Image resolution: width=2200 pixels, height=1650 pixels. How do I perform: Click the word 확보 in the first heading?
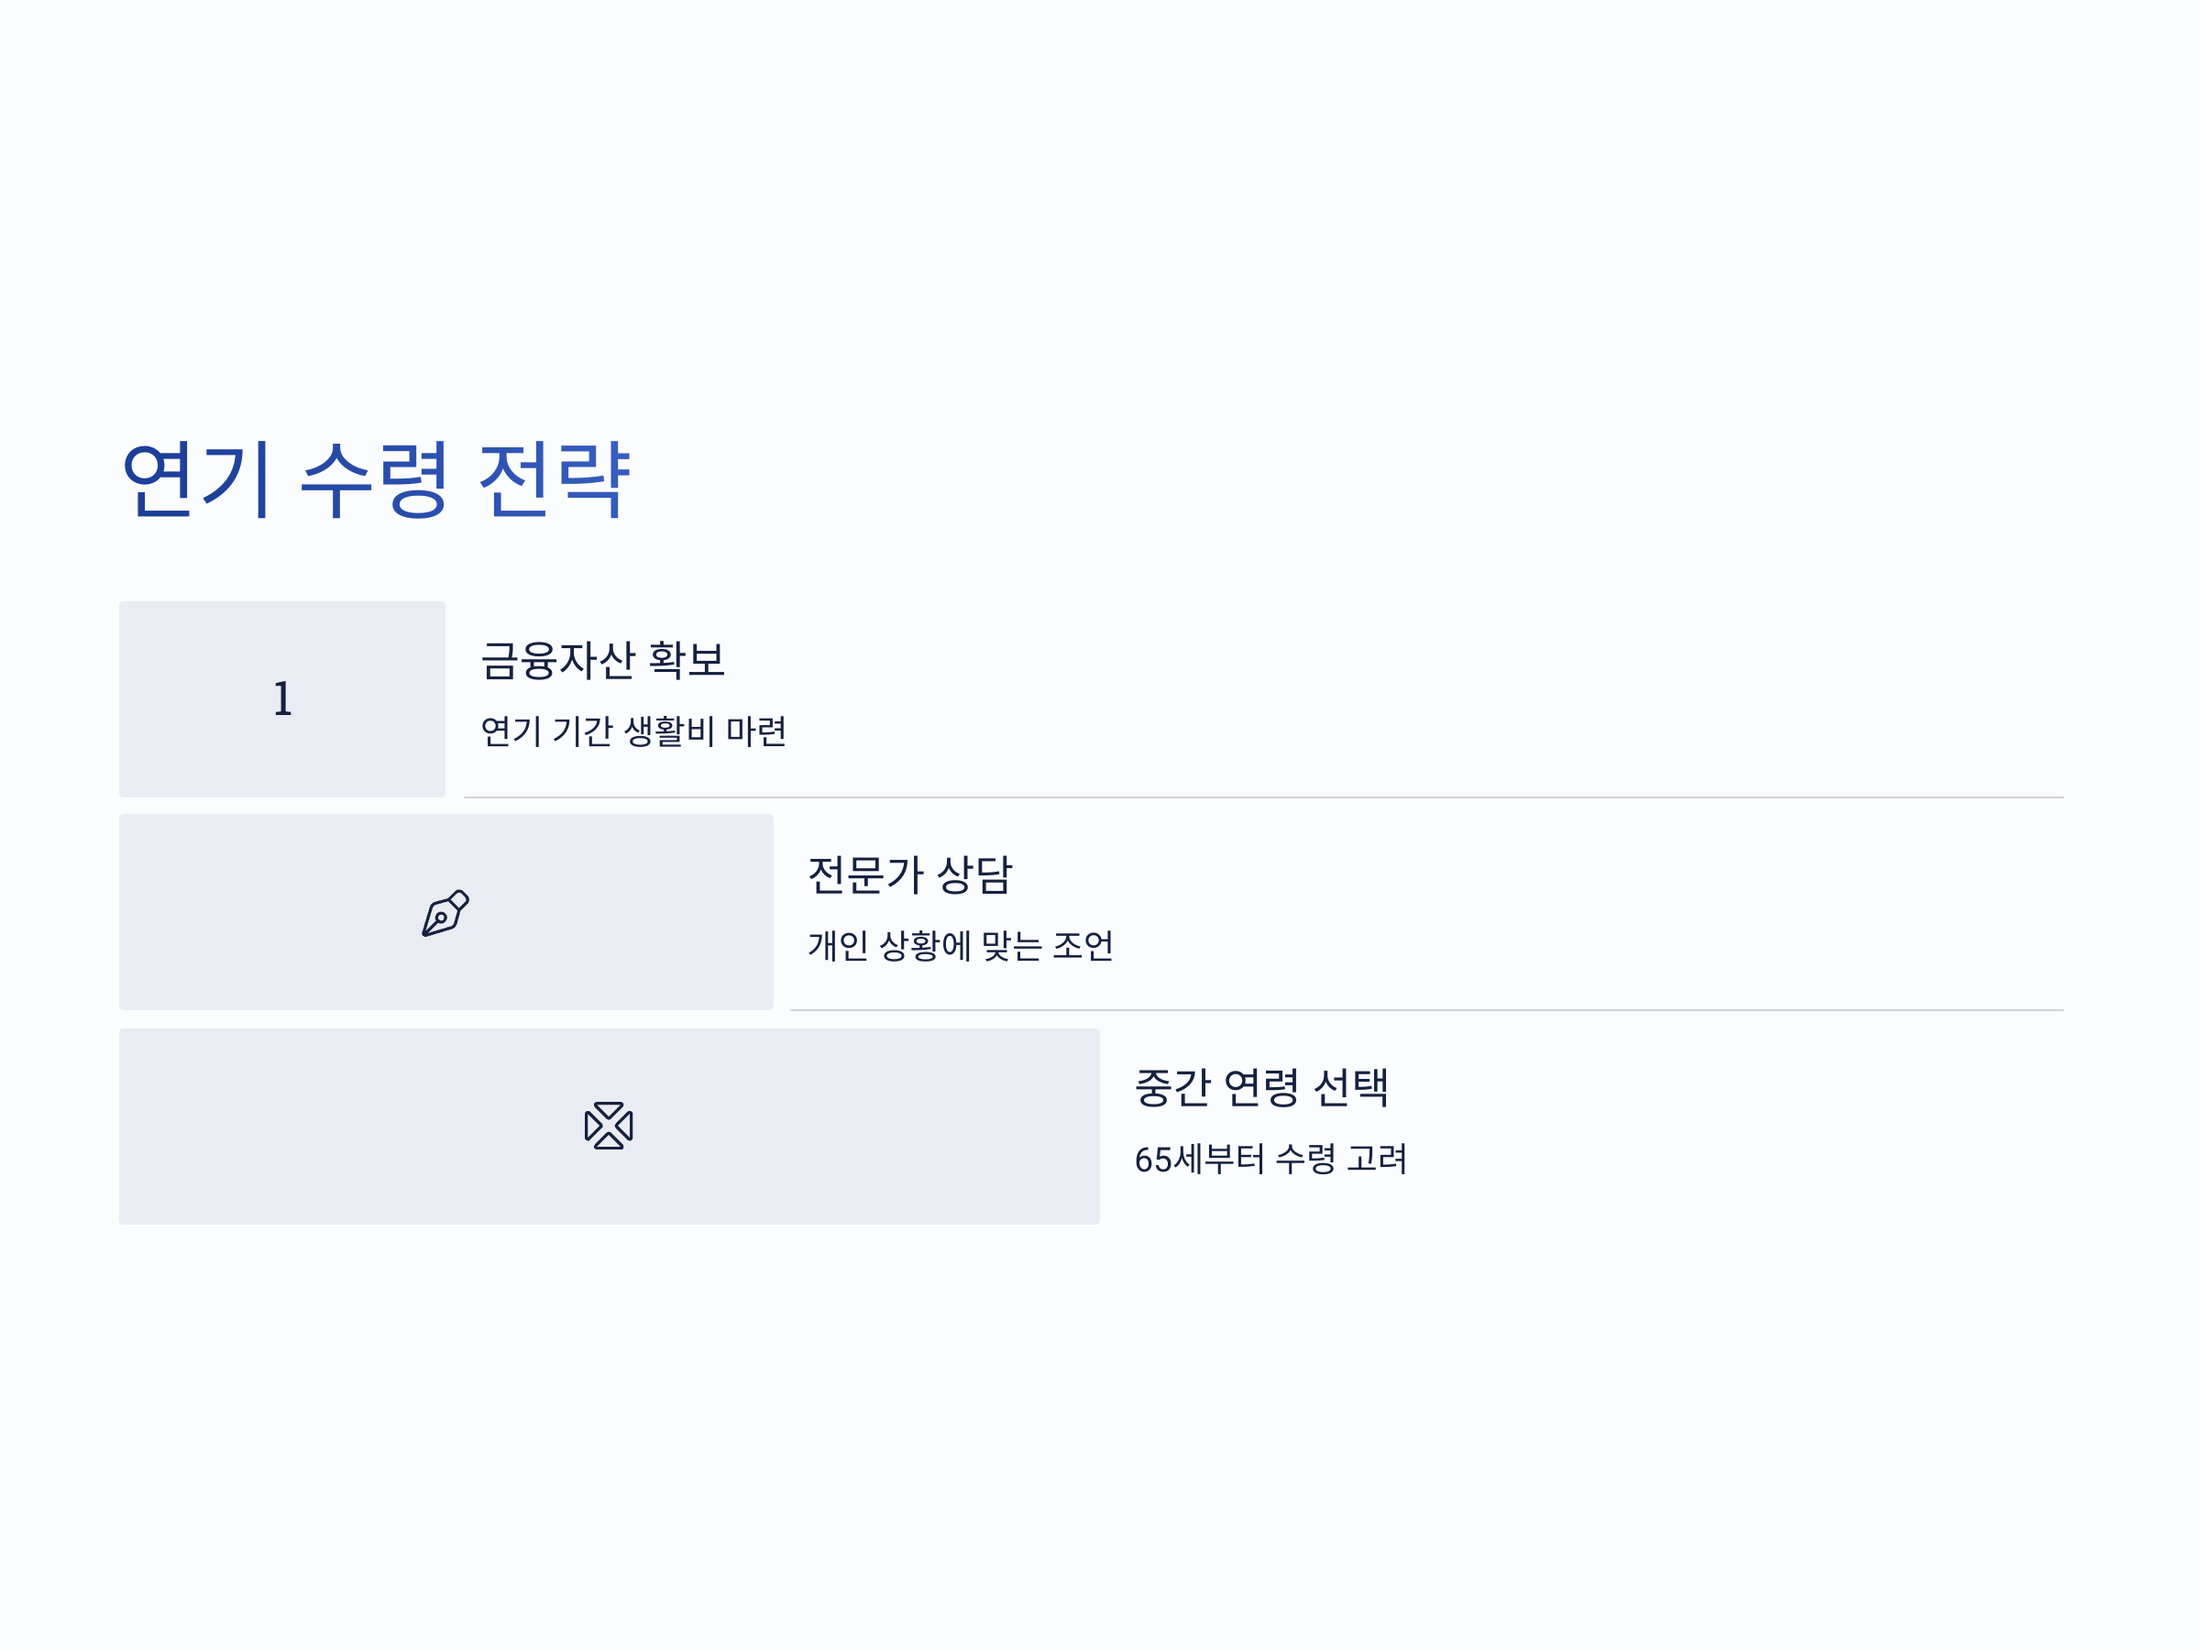point(687,660)
